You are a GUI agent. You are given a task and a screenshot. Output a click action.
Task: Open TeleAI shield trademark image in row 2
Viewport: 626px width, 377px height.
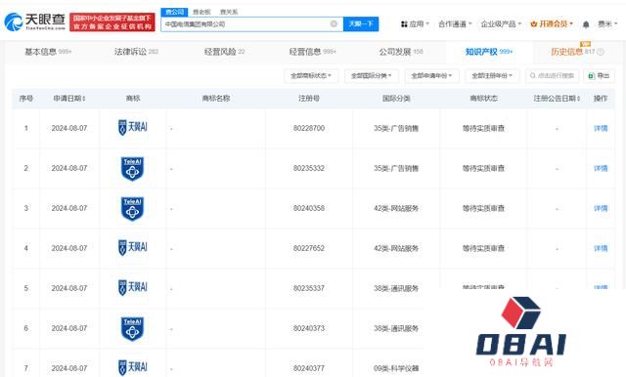(133, 169)
